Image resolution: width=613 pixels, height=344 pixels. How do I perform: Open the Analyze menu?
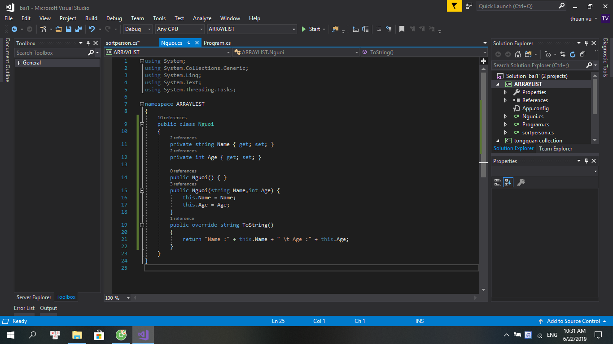coord(202,18)
